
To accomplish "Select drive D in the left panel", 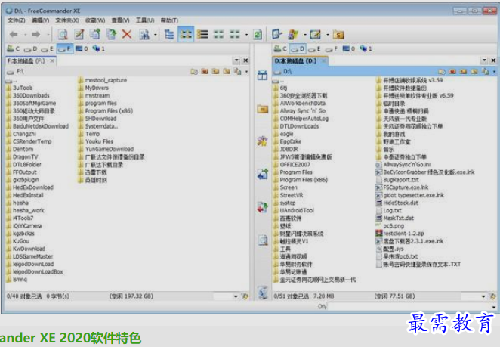I will pos(31,49).
